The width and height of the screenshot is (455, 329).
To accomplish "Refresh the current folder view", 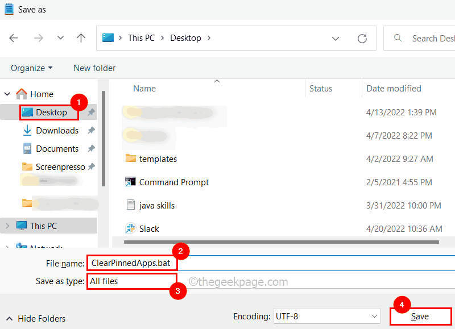I will coord(362,38).
